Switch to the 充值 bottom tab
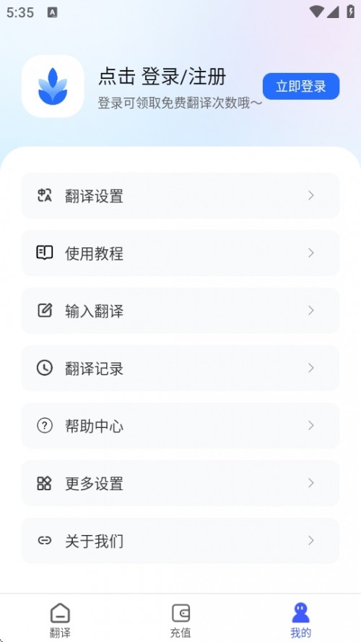This screenshot has height=642, width=361. [180, 620]
